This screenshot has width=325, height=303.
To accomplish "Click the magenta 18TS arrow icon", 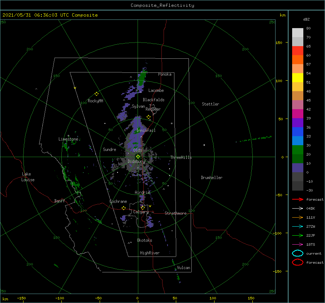I will pyautogui.click(x=298, y=245).
